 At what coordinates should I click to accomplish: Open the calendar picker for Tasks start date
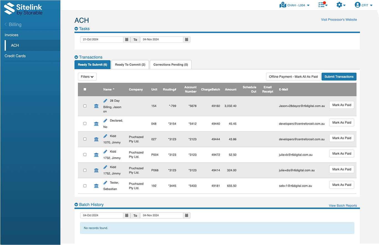[x=127, y=40]
